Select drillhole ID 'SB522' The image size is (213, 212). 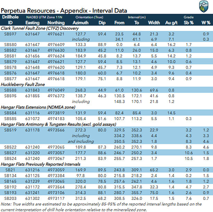[10, 147]
